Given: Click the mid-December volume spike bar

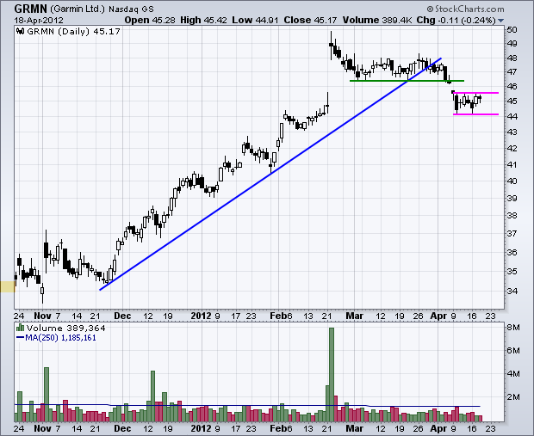Looking at the screenshot, I should [152, 396].
